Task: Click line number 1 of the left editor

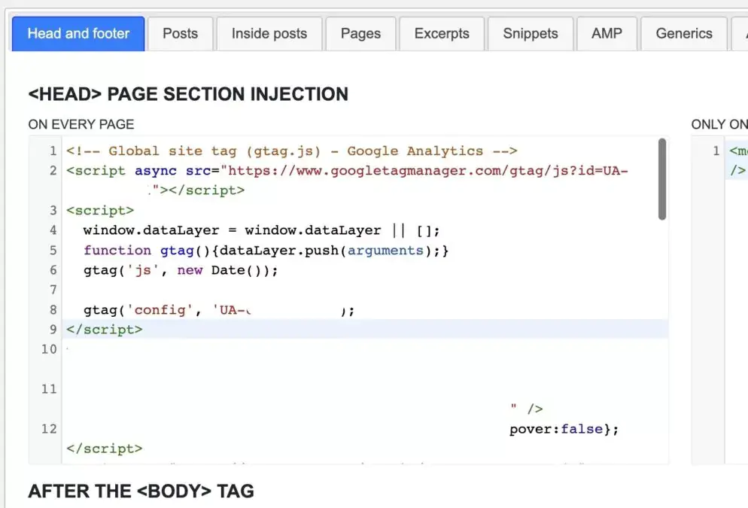Action: pyautogui.click(x=53, y=151)
